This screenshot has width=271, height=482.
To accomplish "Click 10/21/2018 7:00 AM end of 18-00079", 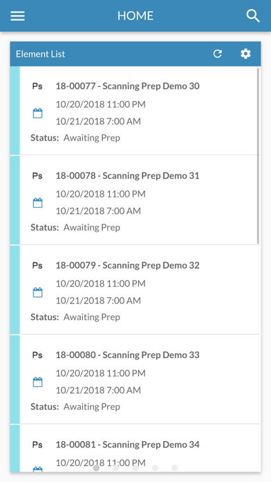I will click(x=98, y=301).
